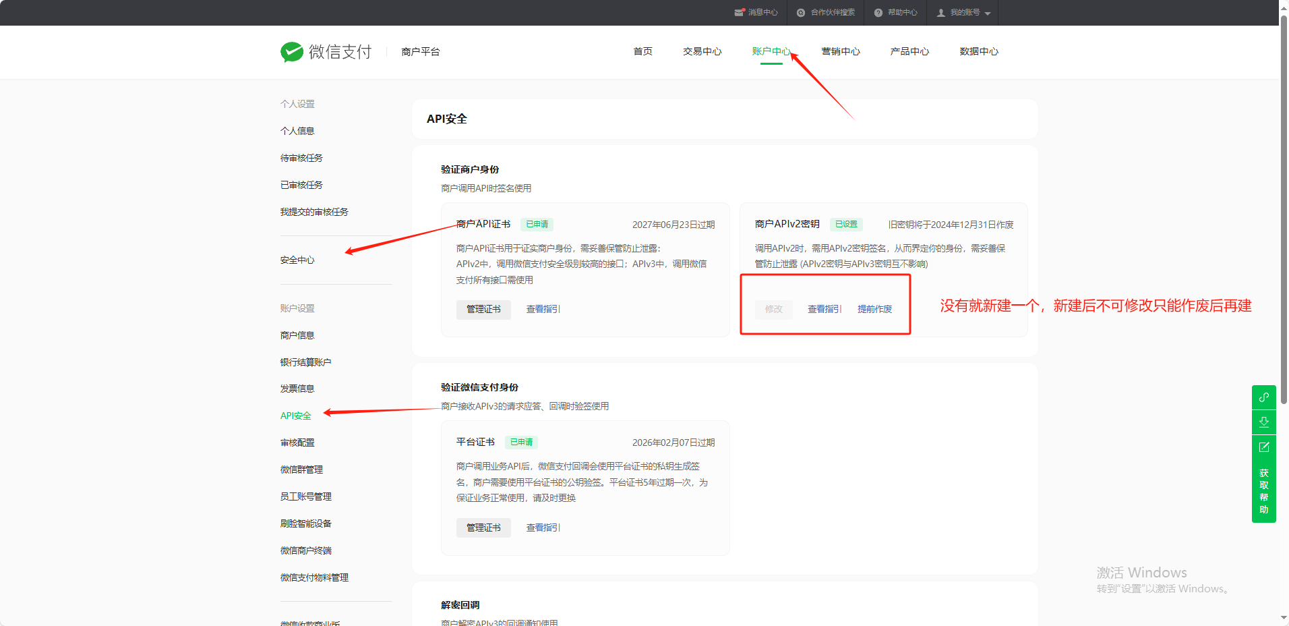Open 查看指引 link for 商户APIv2密钥
The width and height of the screenshot is (1289, 626).
click(825, 309)
